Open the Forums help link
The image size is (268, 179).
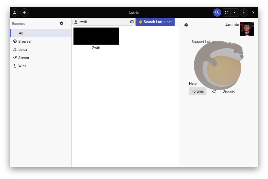198,91
